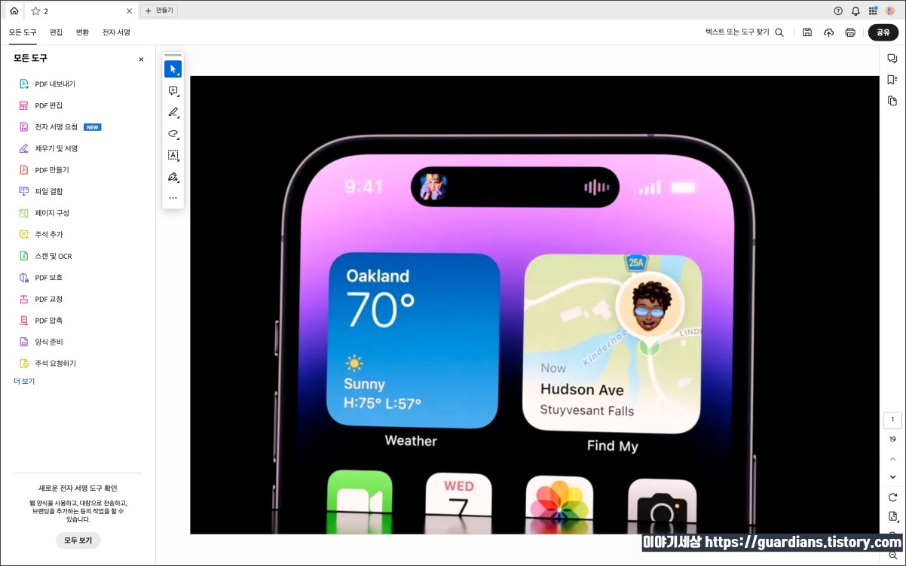Switch to the 모든 도구 menu

pos(23,32)
